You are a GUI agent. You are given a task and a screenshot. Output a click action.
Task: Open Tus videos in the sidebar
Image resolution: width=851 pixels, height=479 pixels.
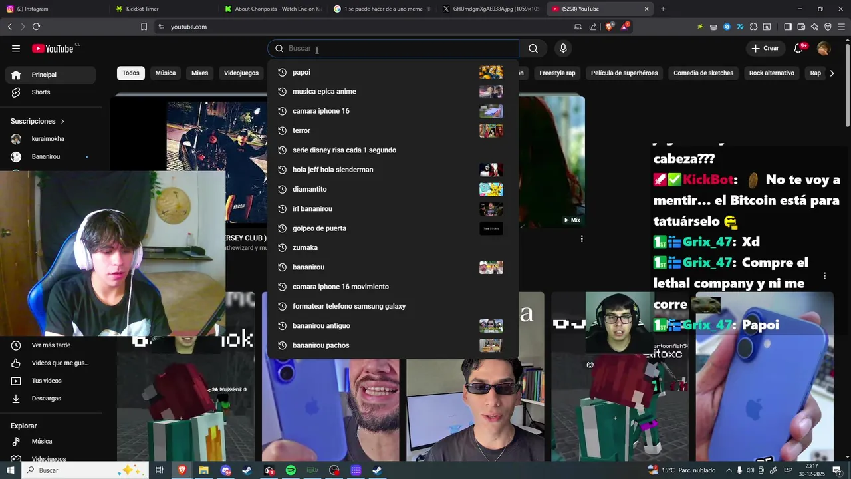click(51, 381)
